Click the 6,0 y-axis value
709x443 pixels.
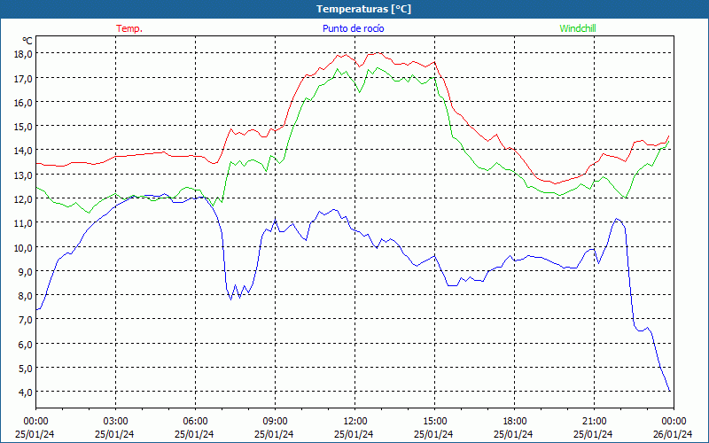[26, 344]
